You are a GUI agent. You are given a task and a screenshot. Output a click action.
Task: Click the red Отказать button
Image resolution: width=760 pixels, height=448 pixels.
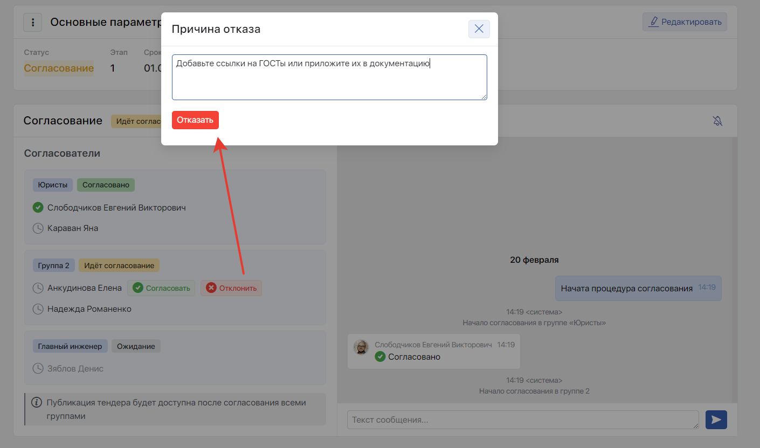click(x=195, y=120)
